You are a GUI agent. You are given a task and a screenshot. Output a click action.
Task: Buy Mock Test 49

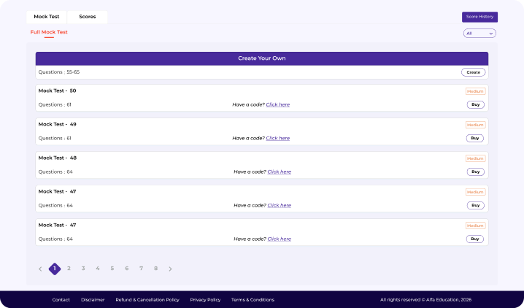[475, 138]
